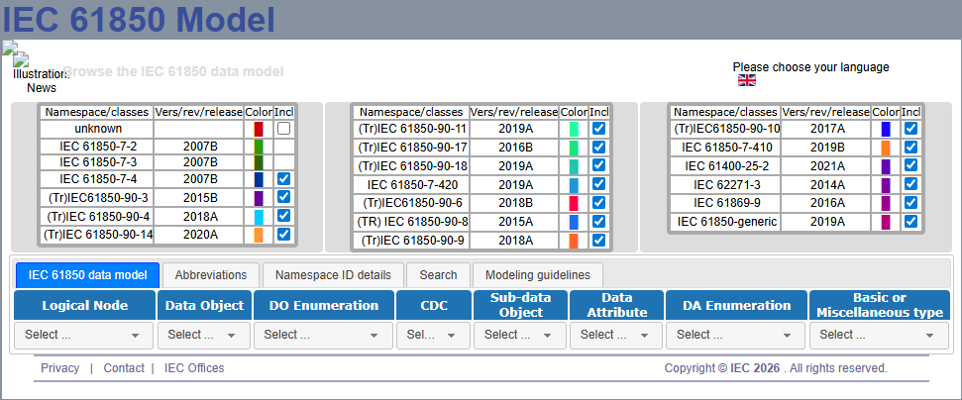Disable include for IEC 61850-generic
The width and height of the screenshot is (962, 400).
pos(910,222)
